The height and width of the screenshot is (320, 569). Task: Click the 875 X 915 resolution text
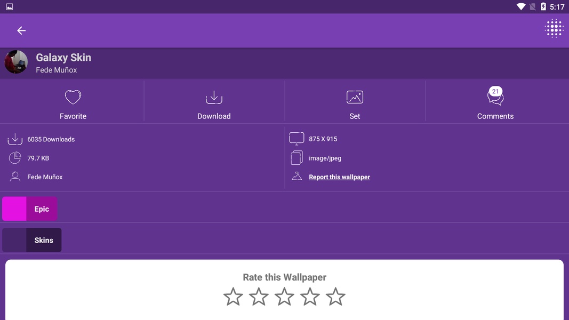(x=323, y=139)
